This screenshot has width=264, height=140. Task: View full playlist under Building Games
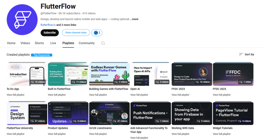98,95
